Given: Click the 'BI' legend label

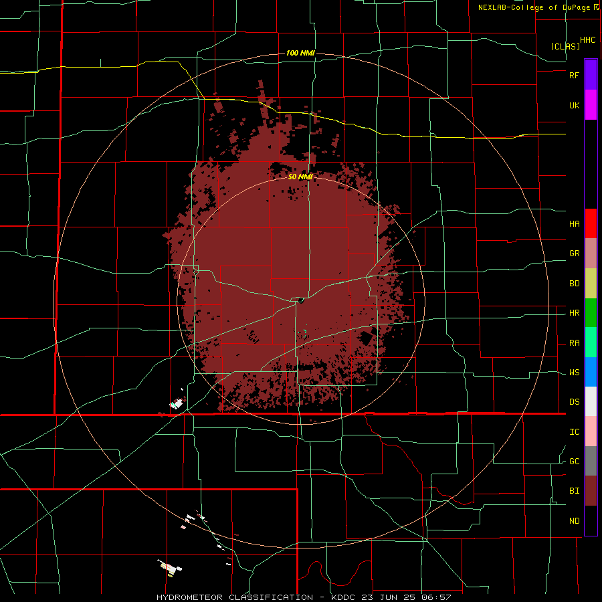Looking at the screenshot, I should (574, 491).
